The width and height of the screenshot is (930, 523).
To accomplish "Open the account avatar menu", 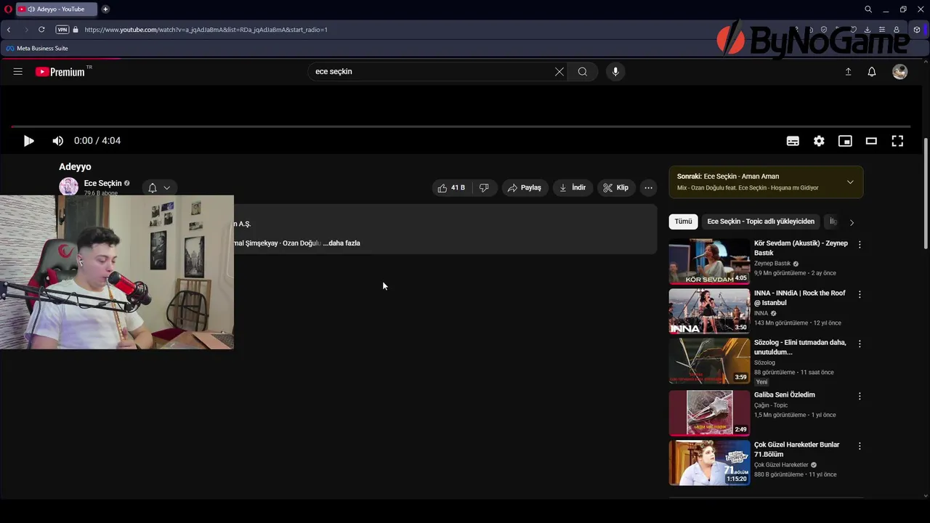I will 900,71.
